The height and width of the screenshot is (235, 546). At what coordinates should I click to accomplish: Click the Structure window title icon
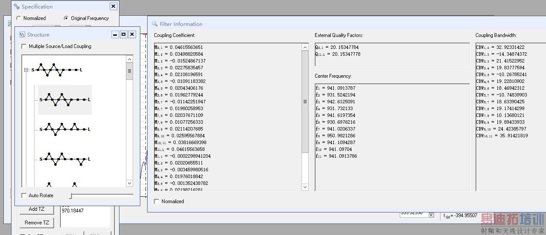[22, 34]
